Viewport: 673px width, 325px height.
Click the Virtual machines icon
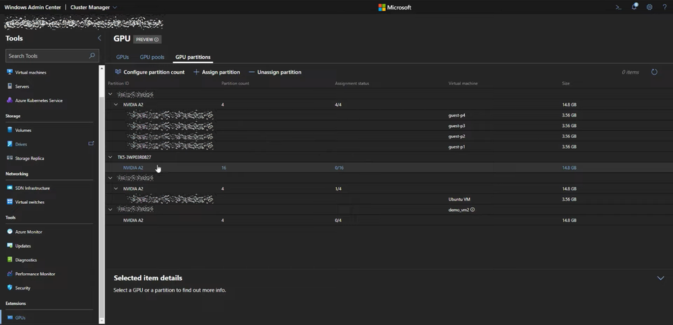[10, 72]
